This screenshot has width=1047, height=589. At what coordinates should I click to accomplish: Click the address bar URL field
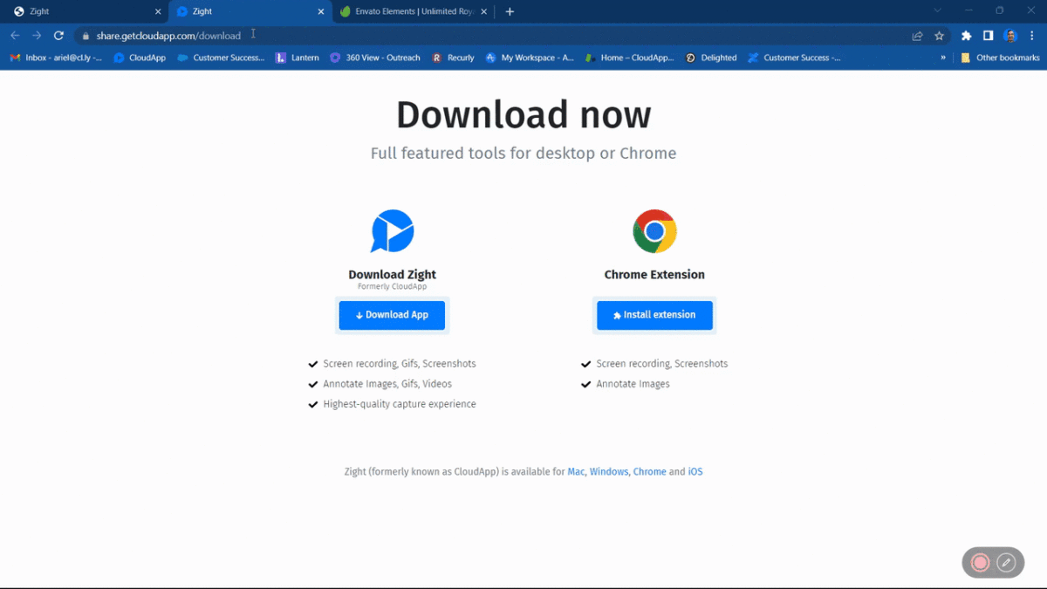pos(436,36)
